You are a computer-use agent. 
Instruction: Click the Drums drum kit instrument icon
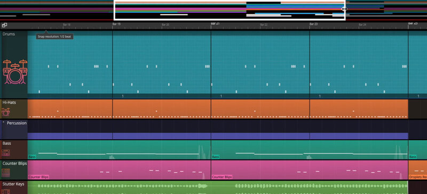[x=15, y=71]
